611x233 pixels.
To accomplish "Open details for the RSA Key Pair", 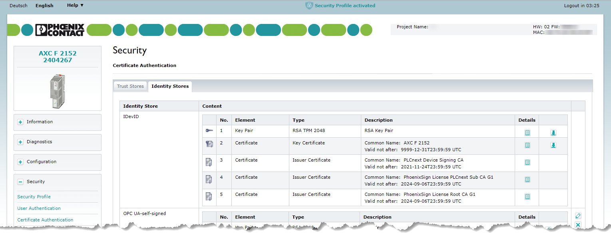I will (x=527, y=133).
